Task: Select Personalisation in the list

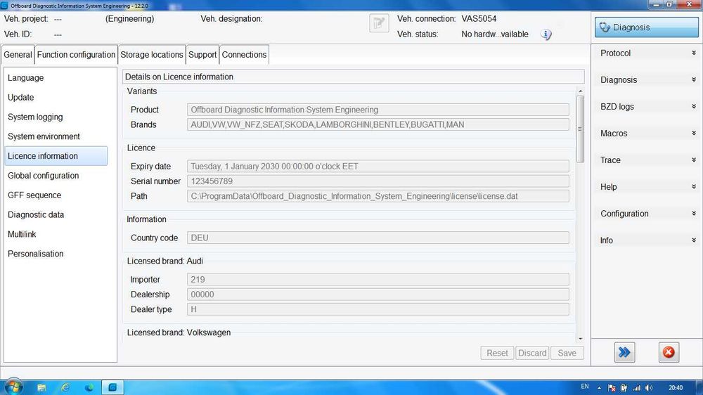Action: (56, 254)
